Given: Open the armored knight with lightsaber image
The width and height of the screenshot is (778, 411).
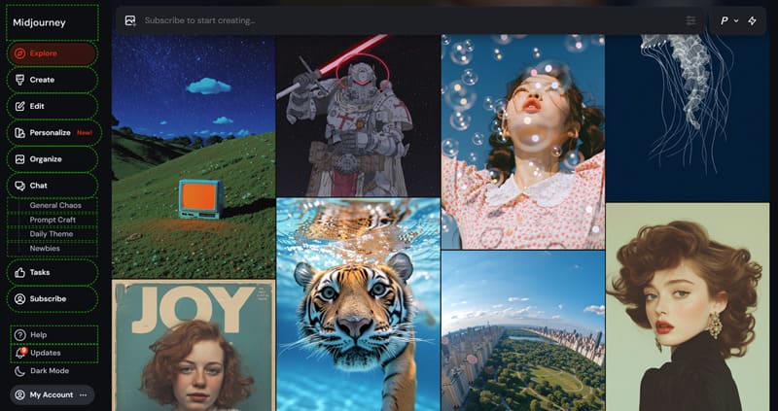Looking at the screenshot, I should (358, 116).
